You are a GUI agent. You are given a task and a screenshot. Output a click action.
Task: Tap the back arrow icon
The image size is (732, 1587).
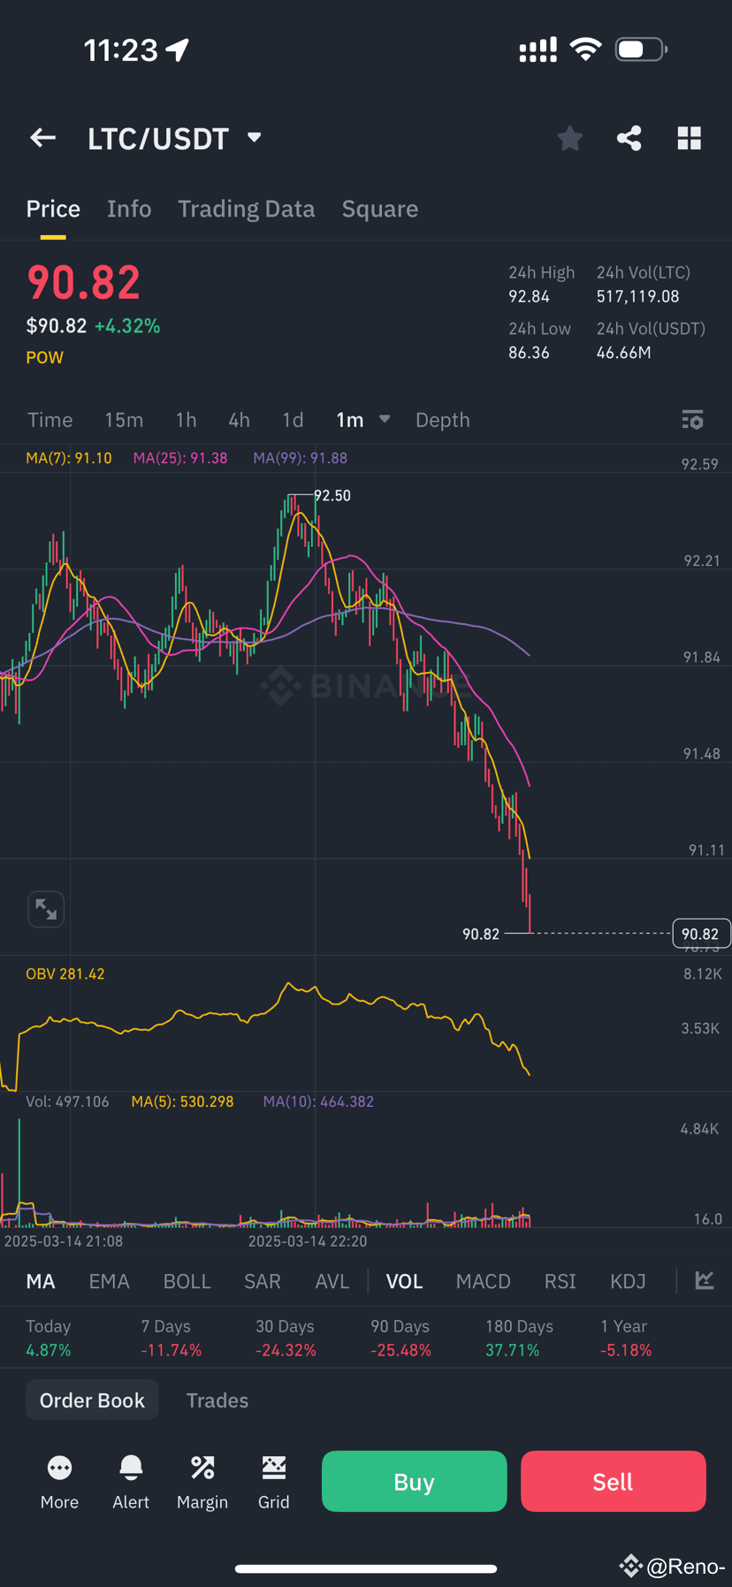click(x=42, y=138)
